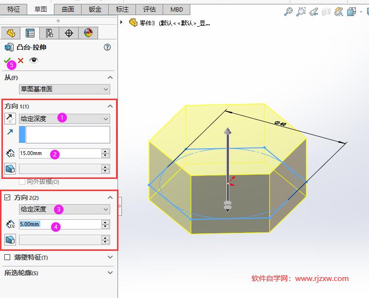
Task: Expand the 所选轮廓 section
Action: (x=110, y=273)
